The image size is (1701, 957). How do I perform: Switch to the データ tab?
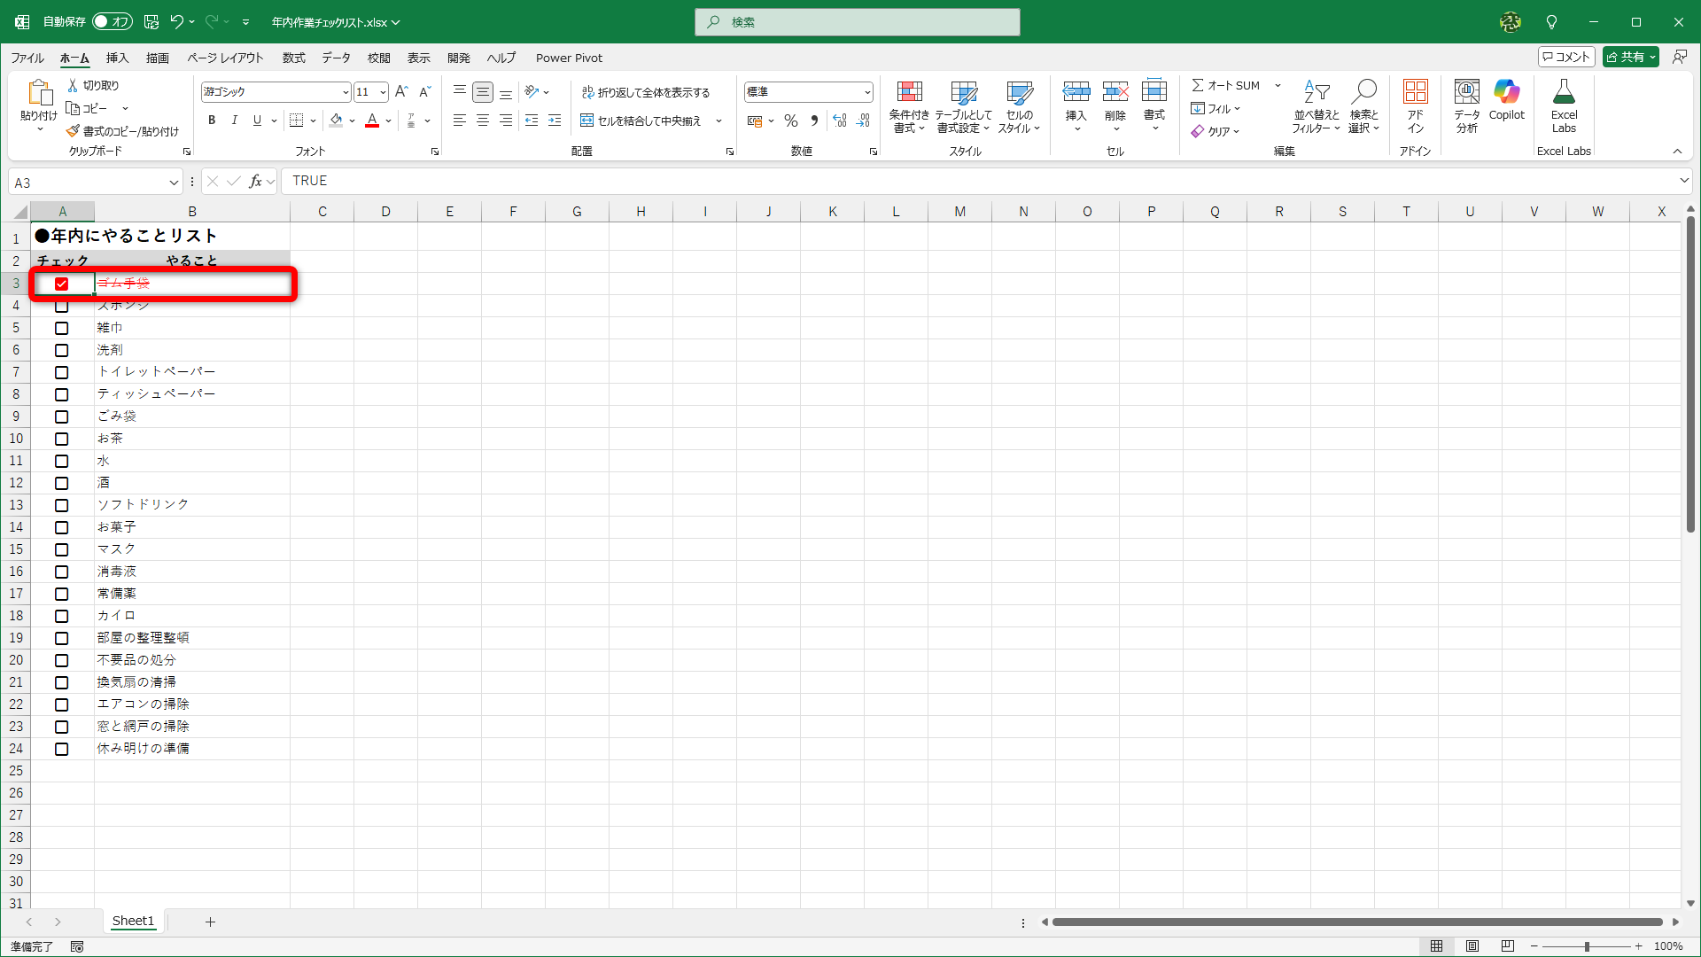click(336, 58)
